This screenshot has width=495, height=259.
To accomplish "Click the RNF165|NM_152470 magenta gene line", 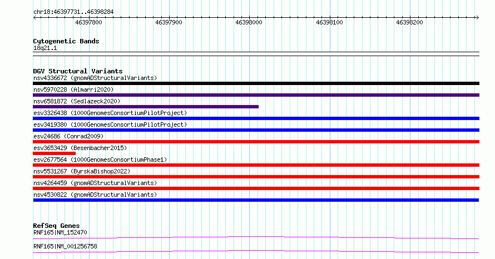I will pyautogui.click(x=256, y=237).
